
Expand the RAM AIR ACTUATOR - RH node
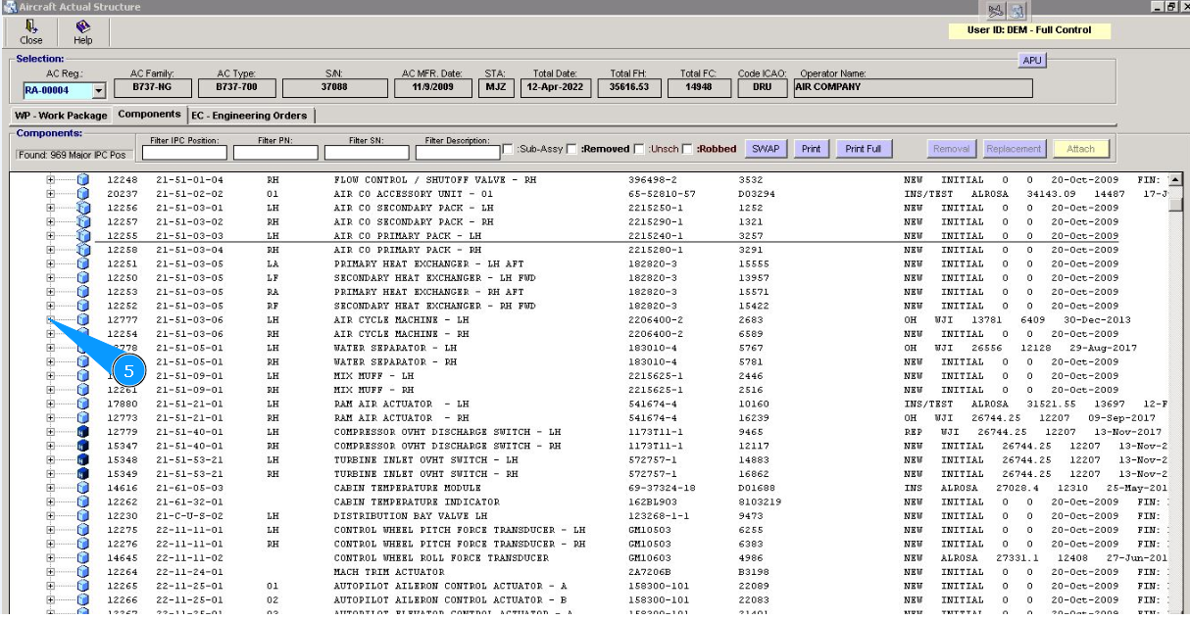click(50, 417)
